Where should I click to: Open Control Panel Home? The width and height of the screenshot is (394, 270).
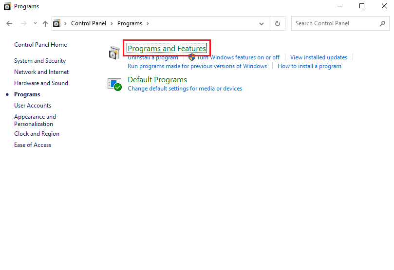40,45
